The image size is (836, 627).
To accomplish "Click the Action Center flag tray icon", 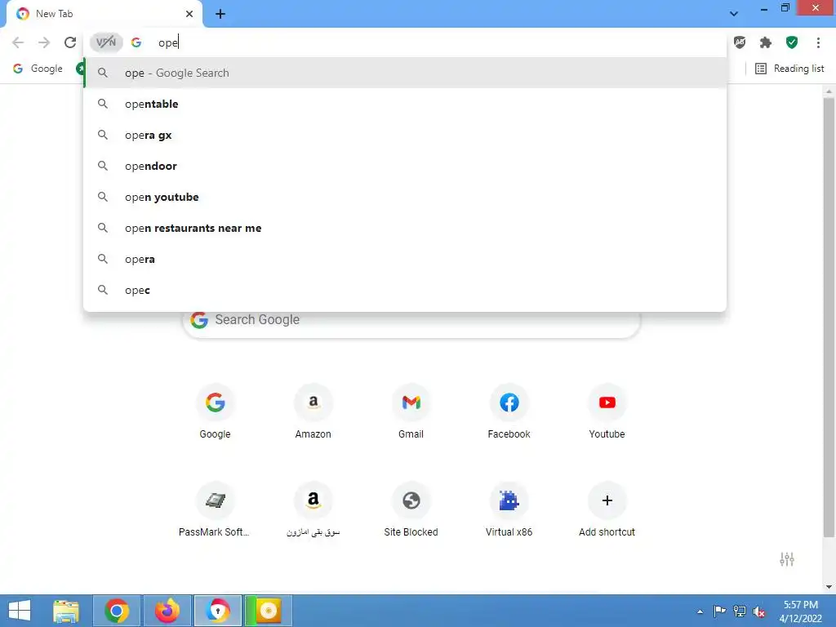I will [719, 611].
